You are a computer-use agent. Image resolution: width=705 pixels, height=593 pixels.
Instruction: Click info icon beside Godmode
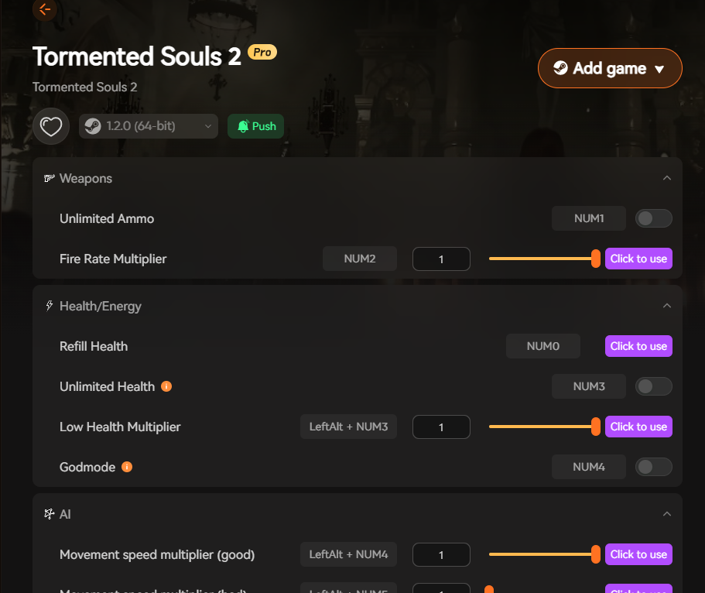pos(127,467)
